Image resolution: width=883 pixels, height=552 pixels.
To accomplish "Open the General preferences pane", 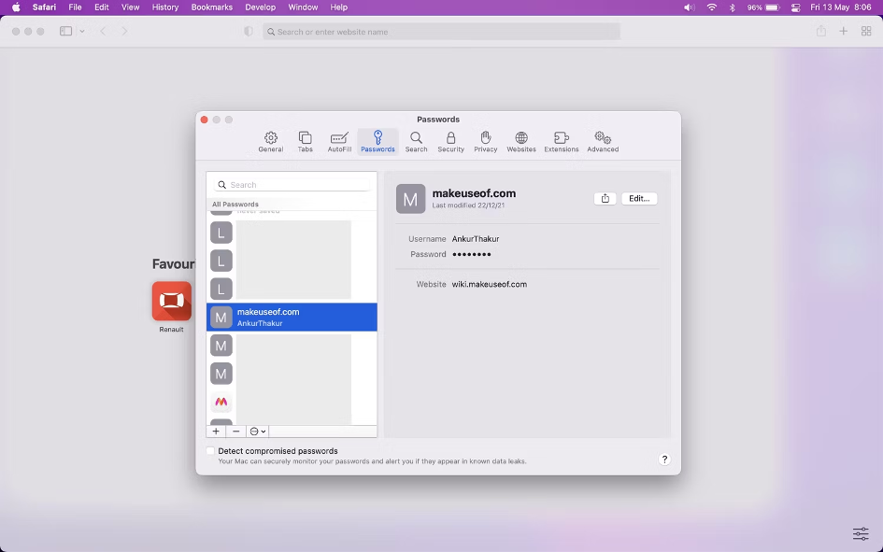I will pos(271,142).
